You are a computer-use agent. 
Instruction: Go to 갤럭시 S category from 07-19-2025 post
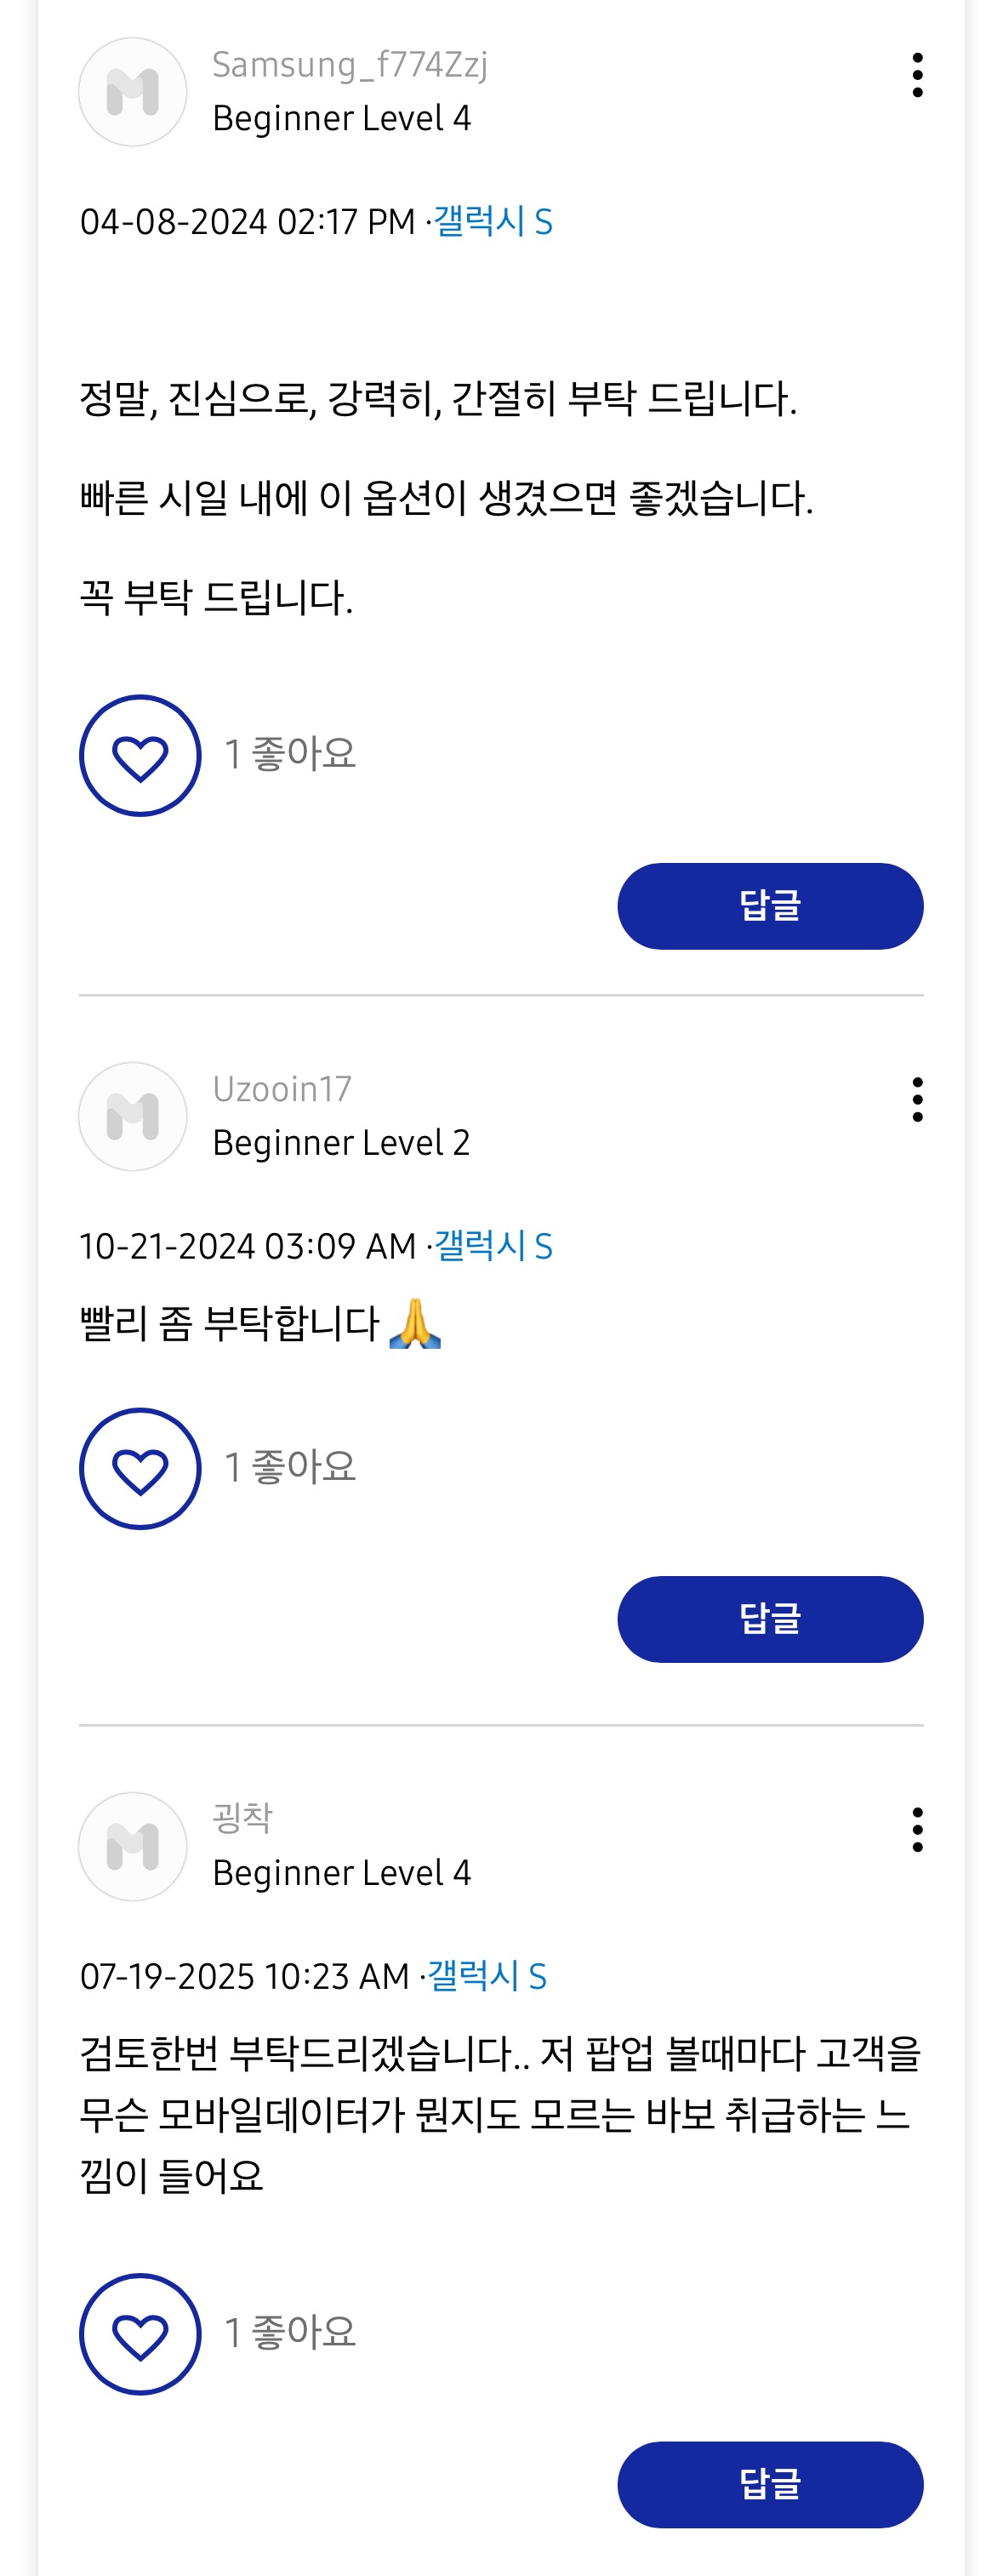pyautogui.click(x=487, y=1976)
